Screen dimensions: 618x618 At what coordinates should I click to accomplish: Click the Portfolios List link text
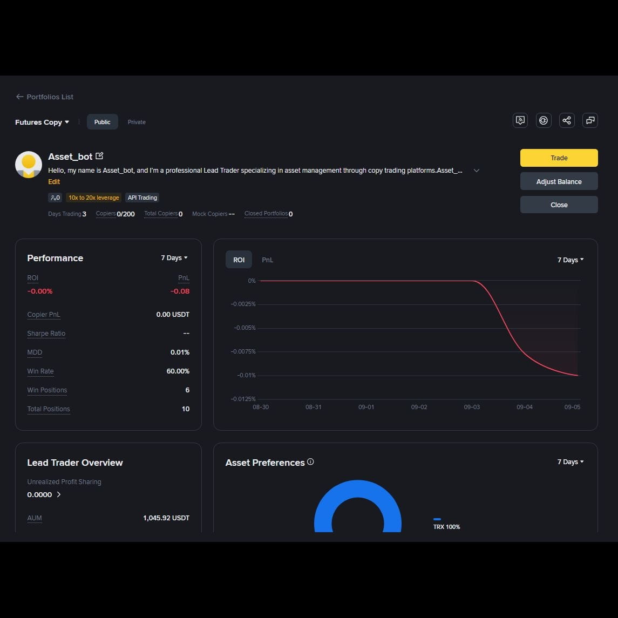click(x=50, y=97)
